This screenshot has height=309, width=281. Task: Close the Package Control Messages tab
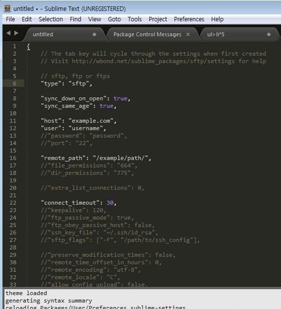(188, 34)
